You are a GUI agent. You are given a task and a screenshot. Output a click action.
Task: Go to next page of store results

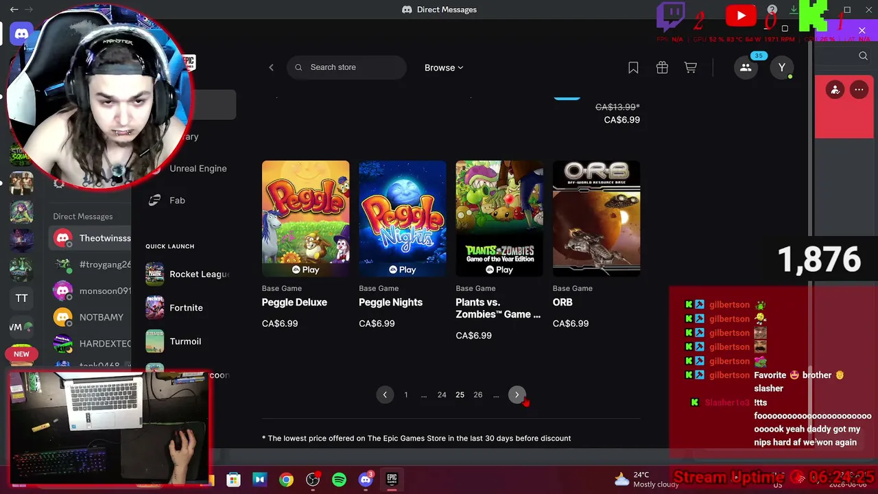tap(517, 395)
